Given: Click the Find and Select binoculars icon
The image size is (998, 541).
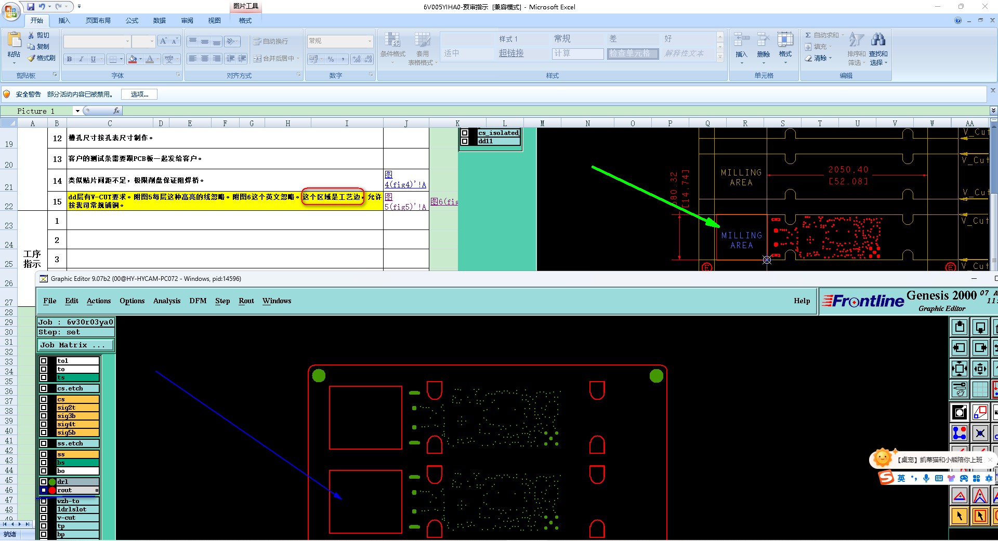Looking at the screenshot, I should click(878, 39).
